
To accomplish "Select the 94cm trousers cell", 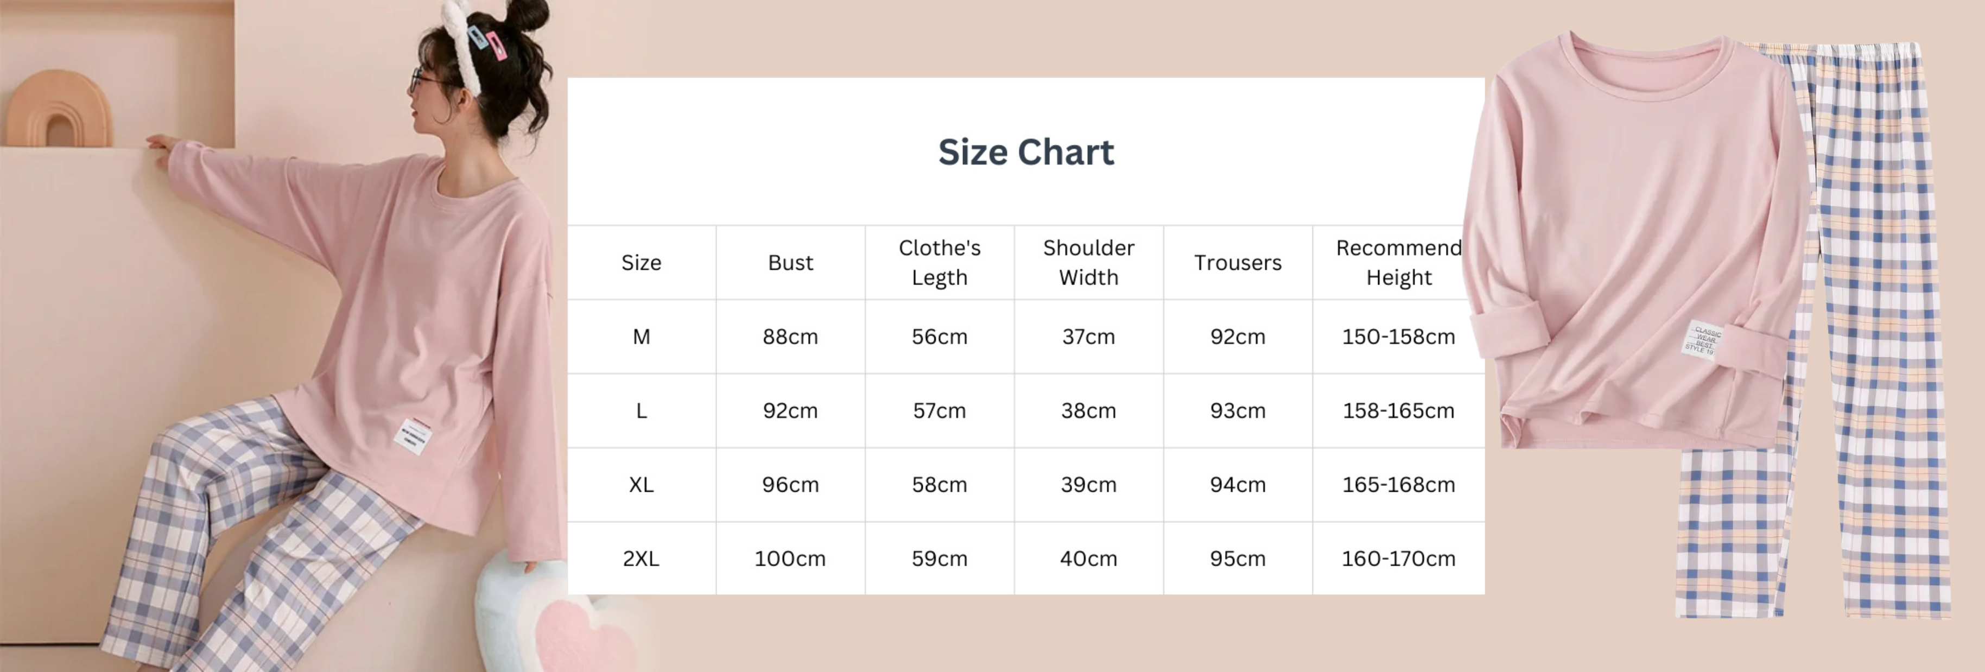I will [1238, 485].
